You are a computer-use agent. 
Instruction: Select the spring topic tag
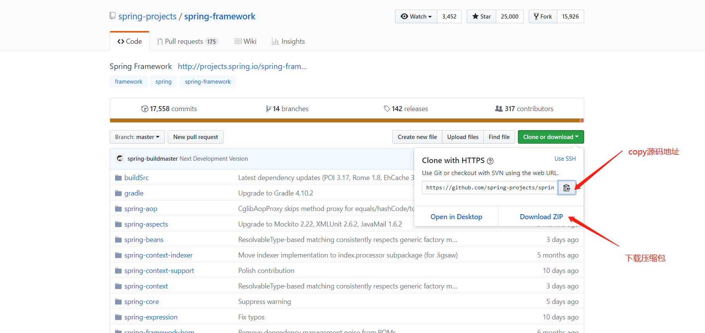(163, 82)
